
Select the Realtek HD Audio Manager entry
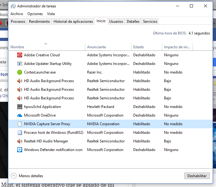(46, 141)
